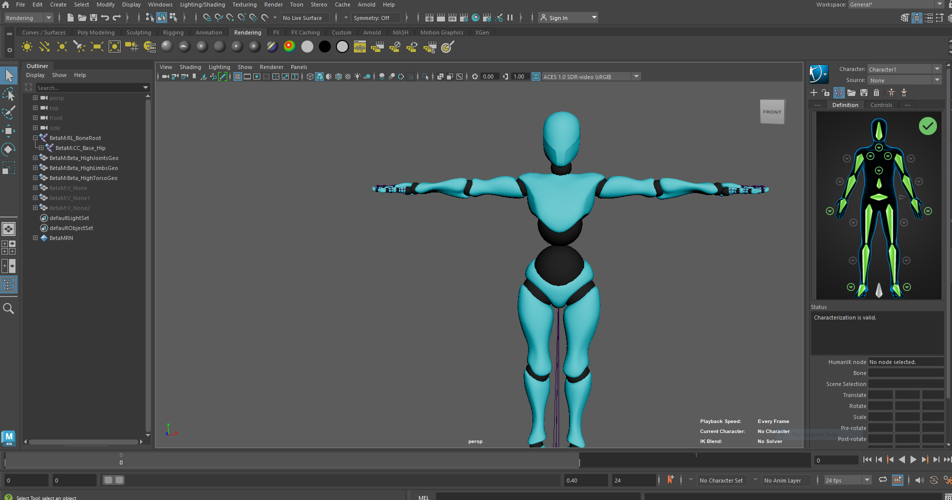Click the FRONT view cube
952x500 pixels.
(772, 112)
